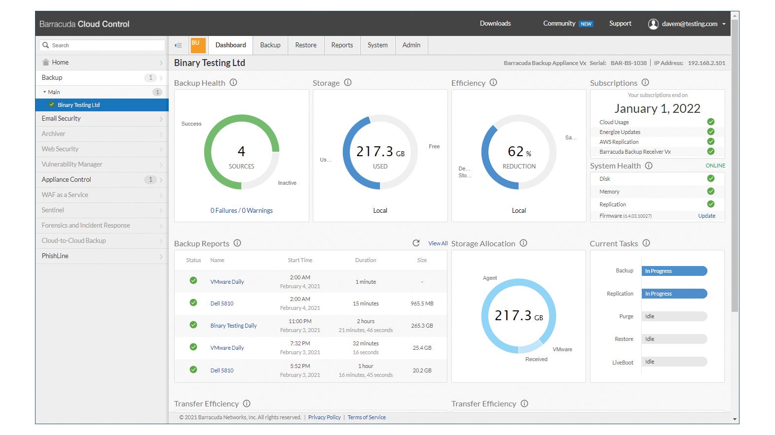
Task: Click the orange BU product icon
Action: click(x=197, y=45)
